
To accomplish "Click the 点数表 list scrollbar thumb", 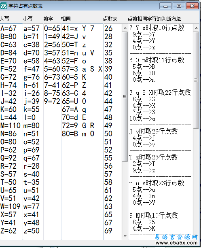I will pos(125,96).
